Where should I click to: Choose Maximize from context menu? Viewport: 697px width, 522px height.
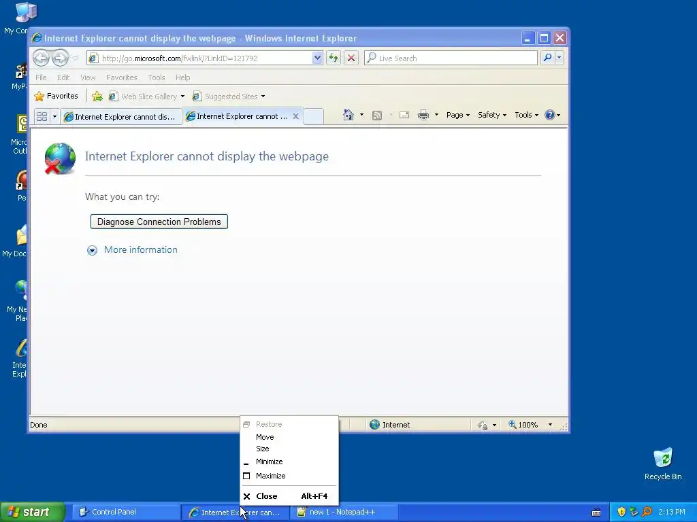tap(289, 476)
